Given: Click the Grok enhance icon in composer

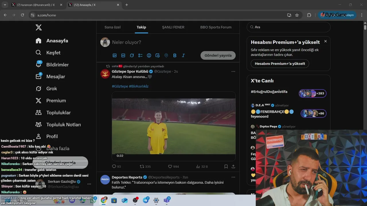Looking at the screenshot, I should [x=132, y=56].
